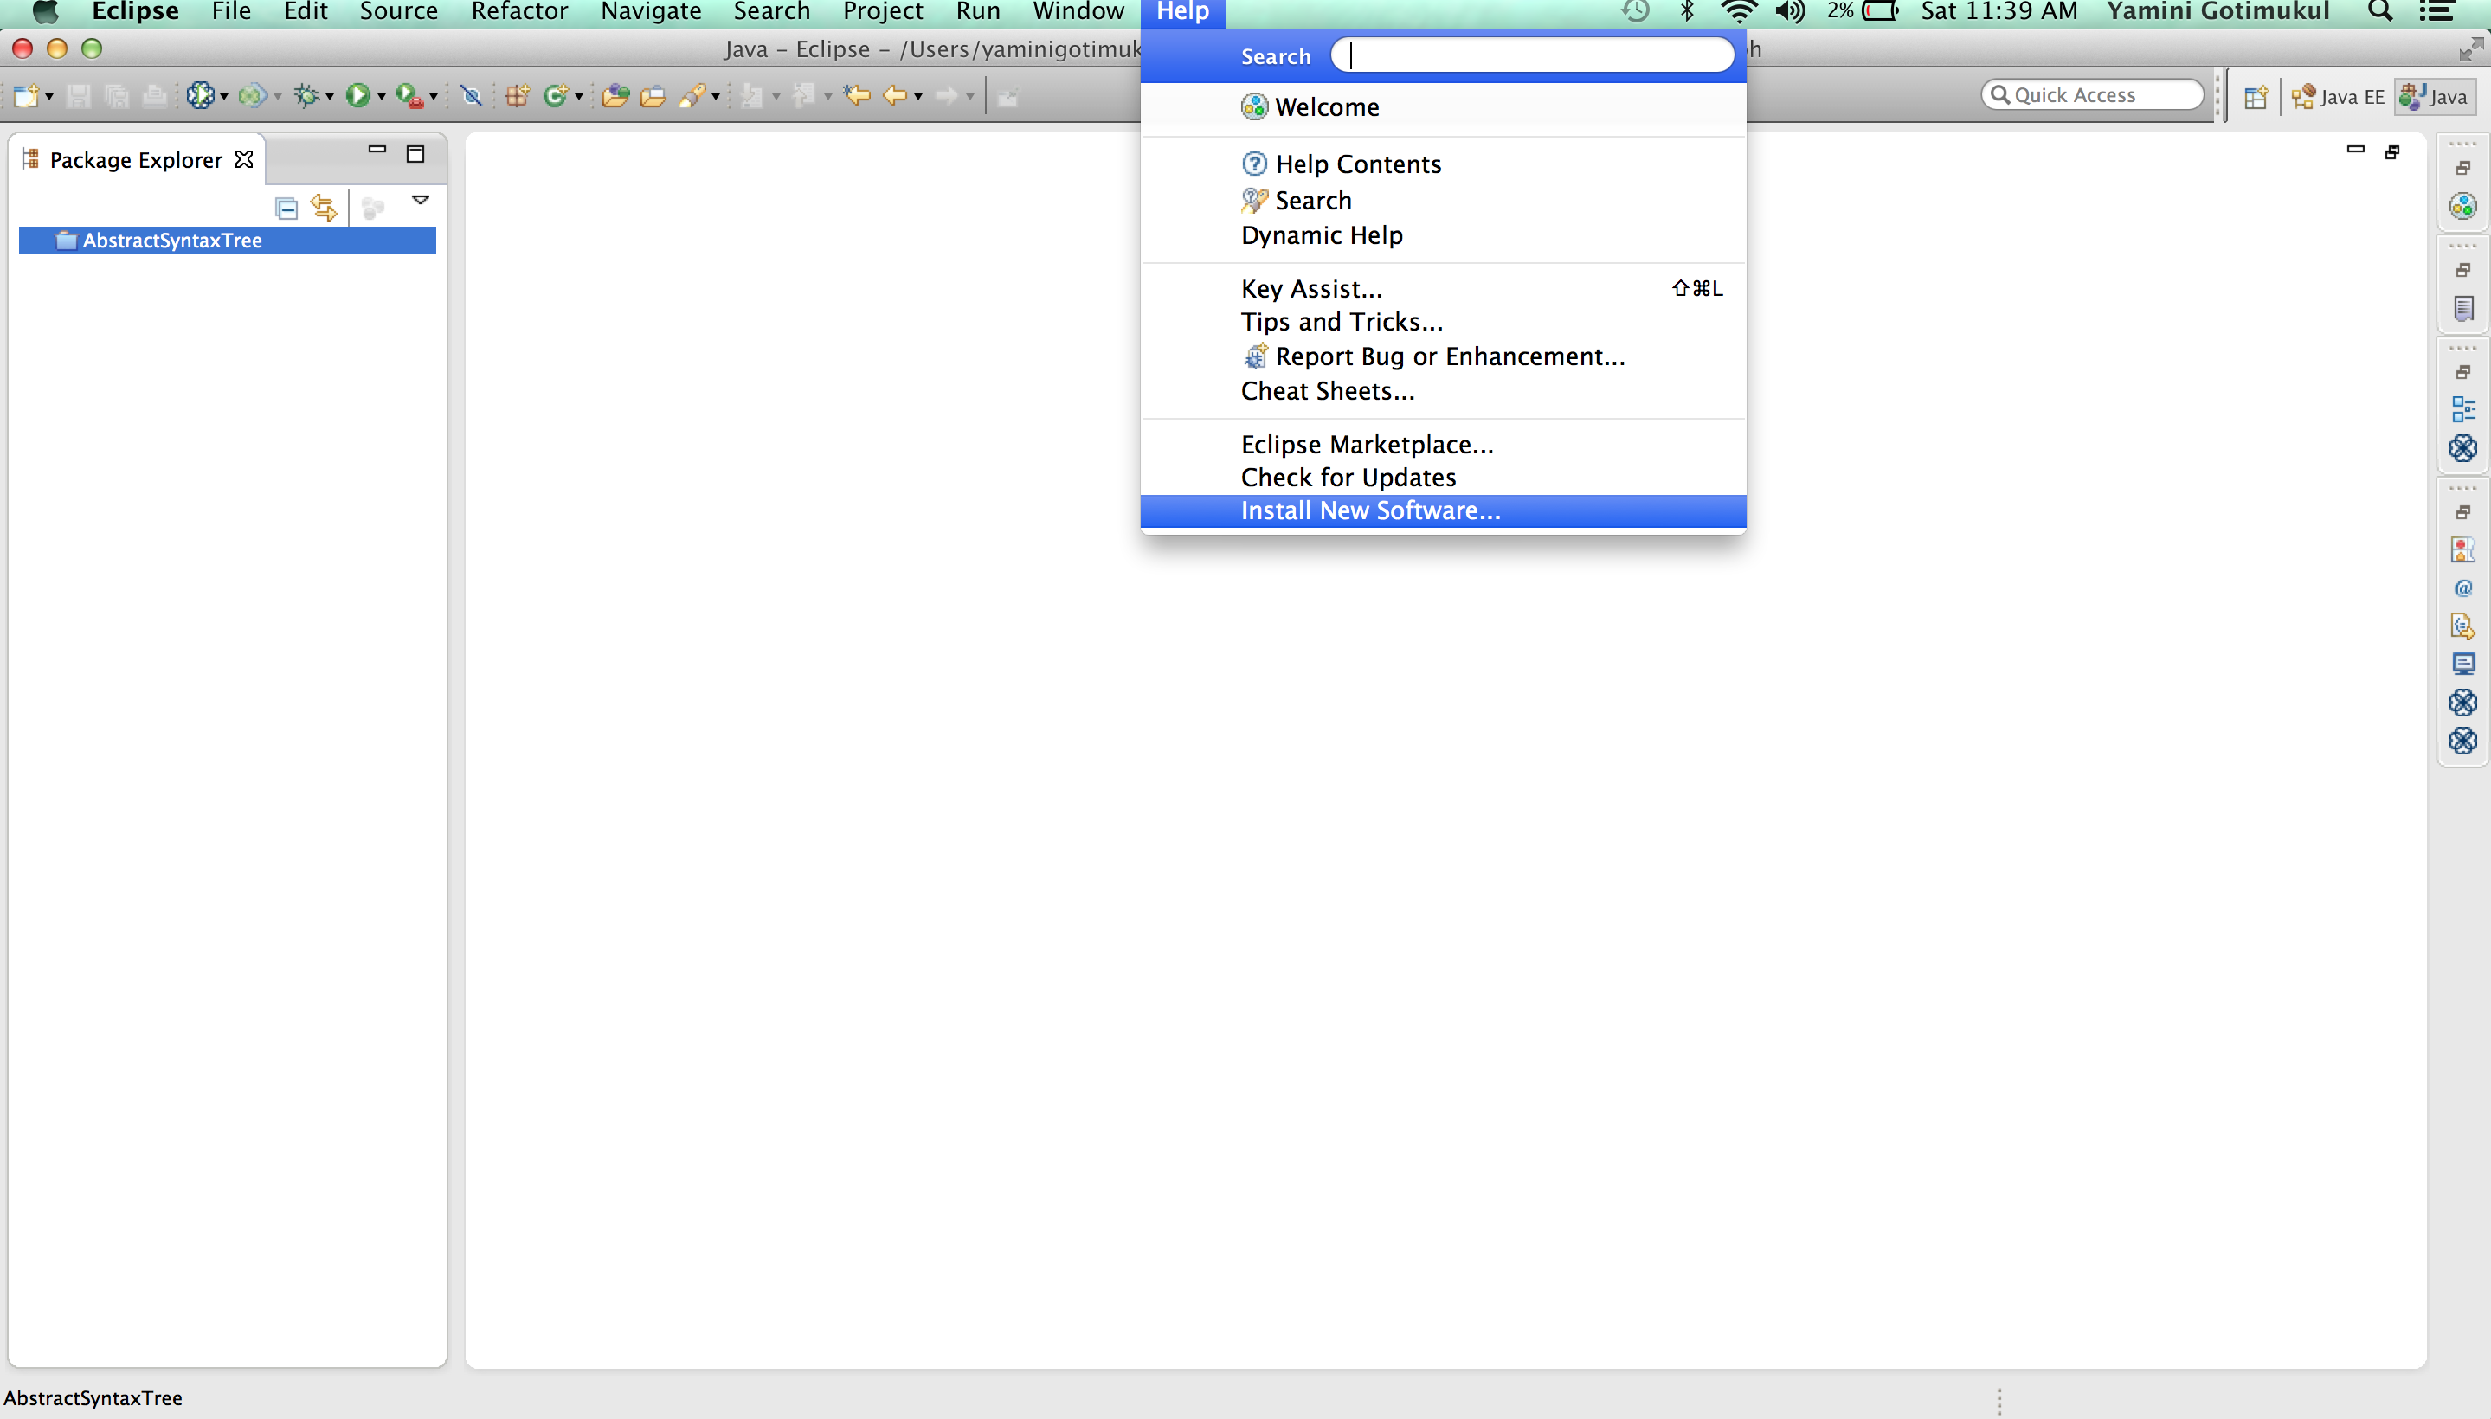Click Check for Updates option

(1350, 477)
